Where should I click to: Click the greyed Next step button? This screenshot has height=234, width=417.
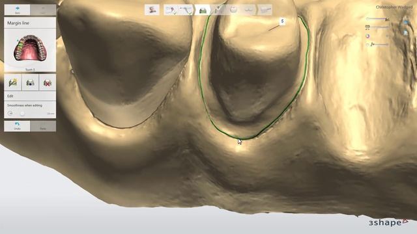point(43,10)
